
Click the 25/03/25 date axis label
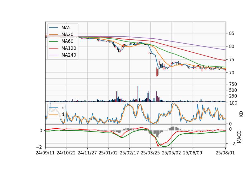point(150,153)
